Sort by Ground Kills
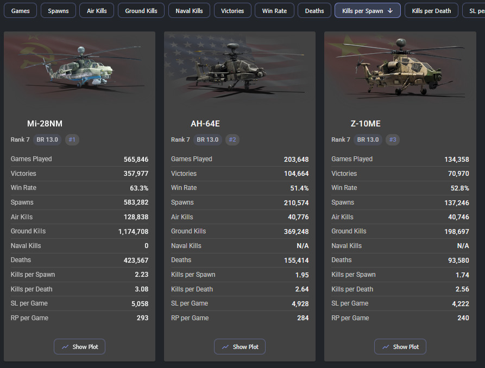This screenshot has height=368, width=485. 141,11
